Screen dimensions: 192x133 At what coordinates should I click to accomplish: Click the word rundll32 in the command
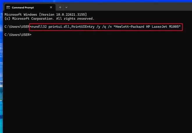[39, 27]
